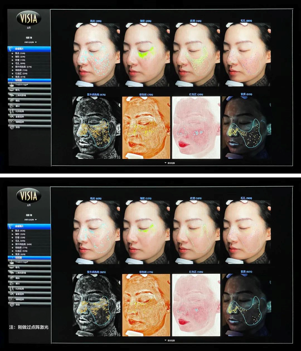Select sidebar row 红色区 (50%)
This screenshot has height=351, width=301.
(29, 251)
